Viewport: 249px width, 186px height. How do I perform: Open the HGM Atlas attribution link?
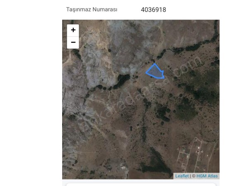207,176
